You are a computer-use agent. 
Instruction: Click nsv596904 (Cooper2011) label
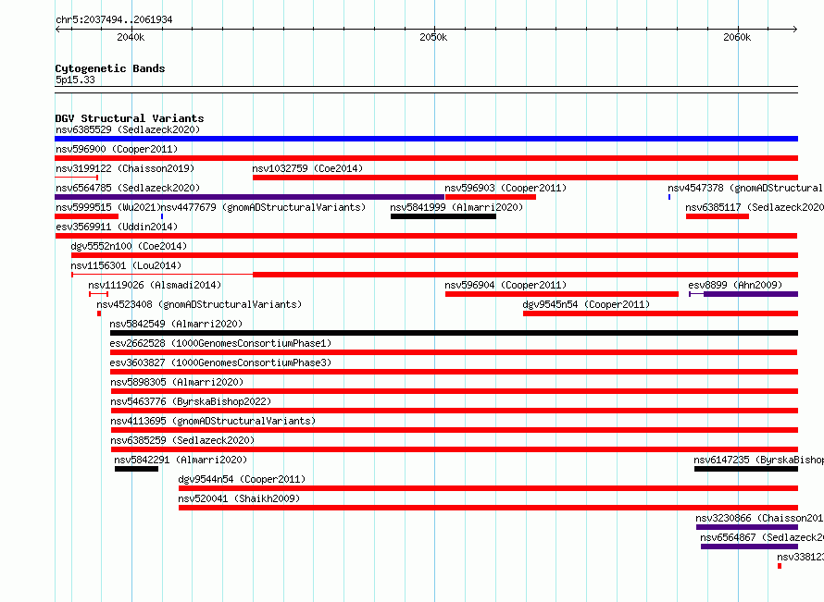pyautogui.click(x=506, y=285)
